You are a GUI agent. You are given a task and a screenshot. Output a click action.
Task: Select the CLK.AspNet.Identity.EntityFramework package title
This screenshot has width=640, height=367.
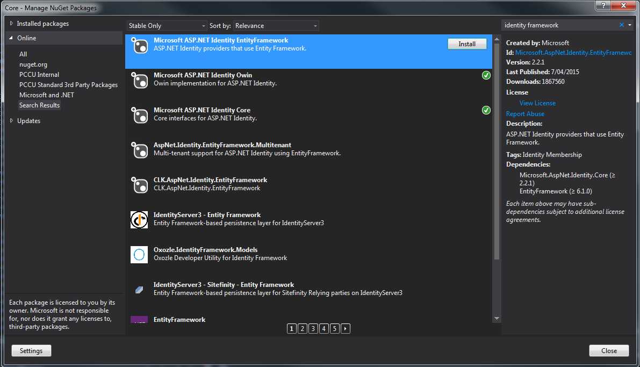[x=210, y=180]
